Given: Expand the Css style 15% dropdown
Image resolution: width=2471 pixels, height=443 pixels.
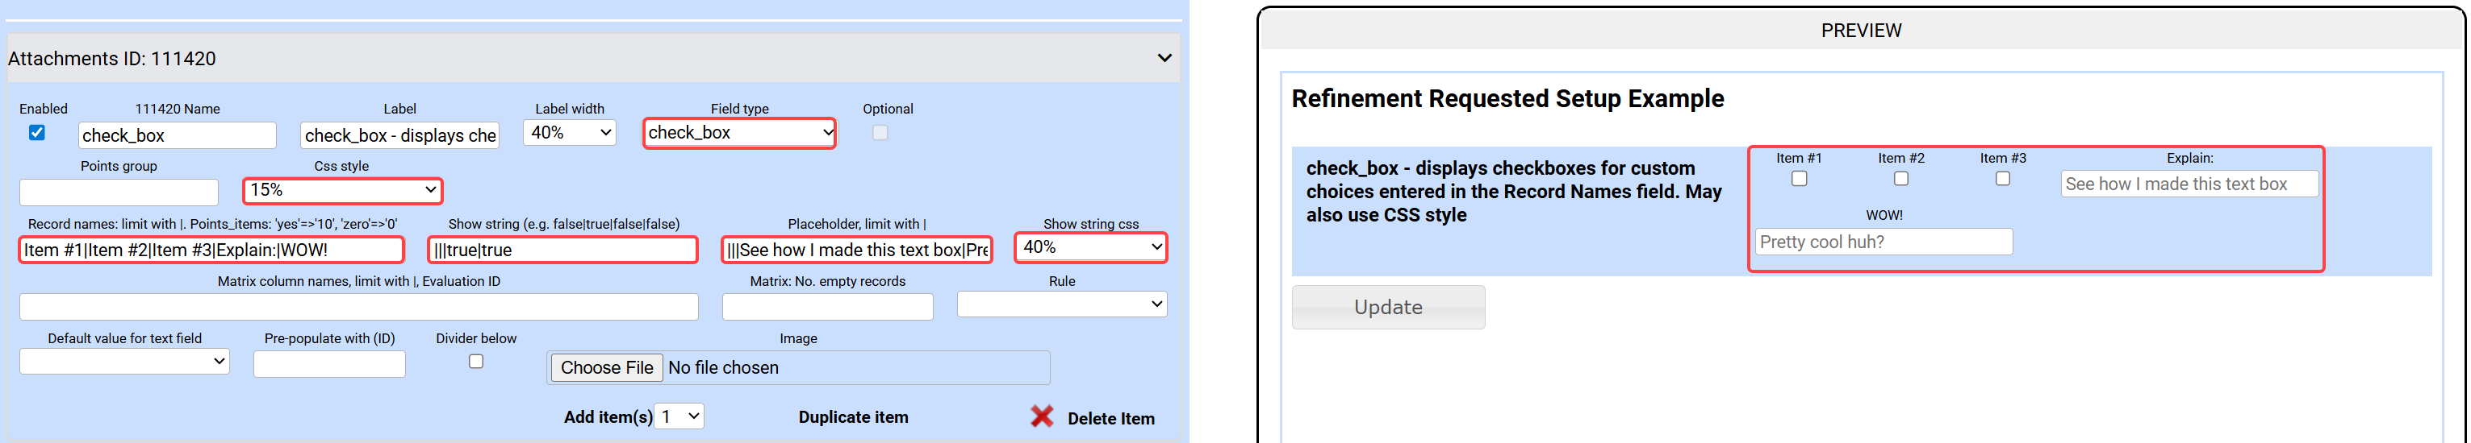Looking at the screenshot, I should (x=342, y=190).
